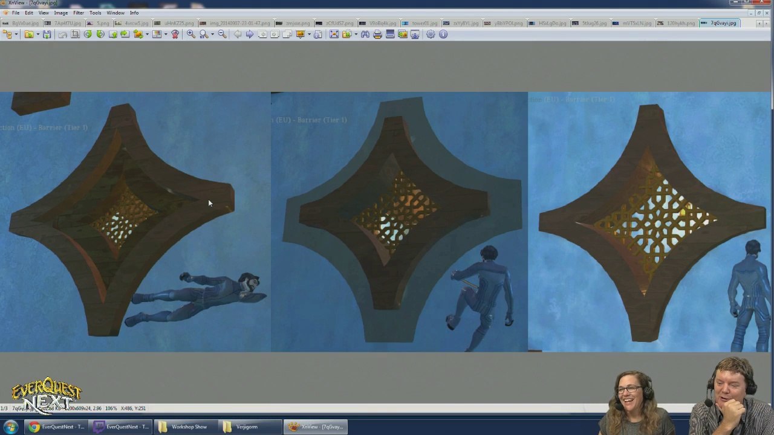Screen dimensions: 774x435
Task: Click the Slideshow icon
Action: click(x=301, y=34)
